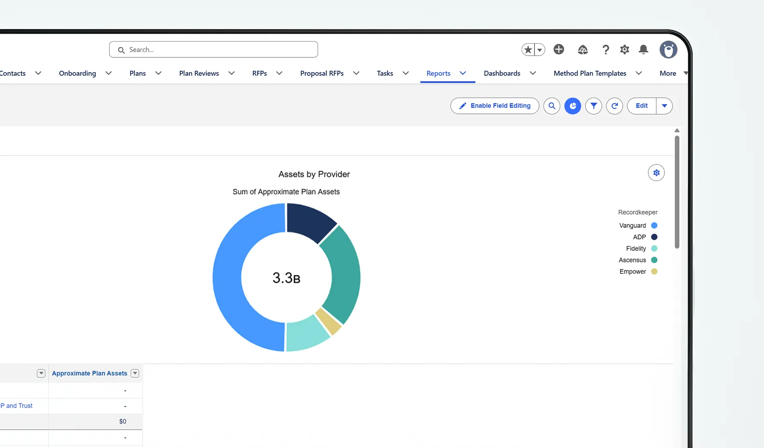Click the Edit report button
Image resolution: width=764 pixels, height=448 pixels.
(x=642, y=106)
